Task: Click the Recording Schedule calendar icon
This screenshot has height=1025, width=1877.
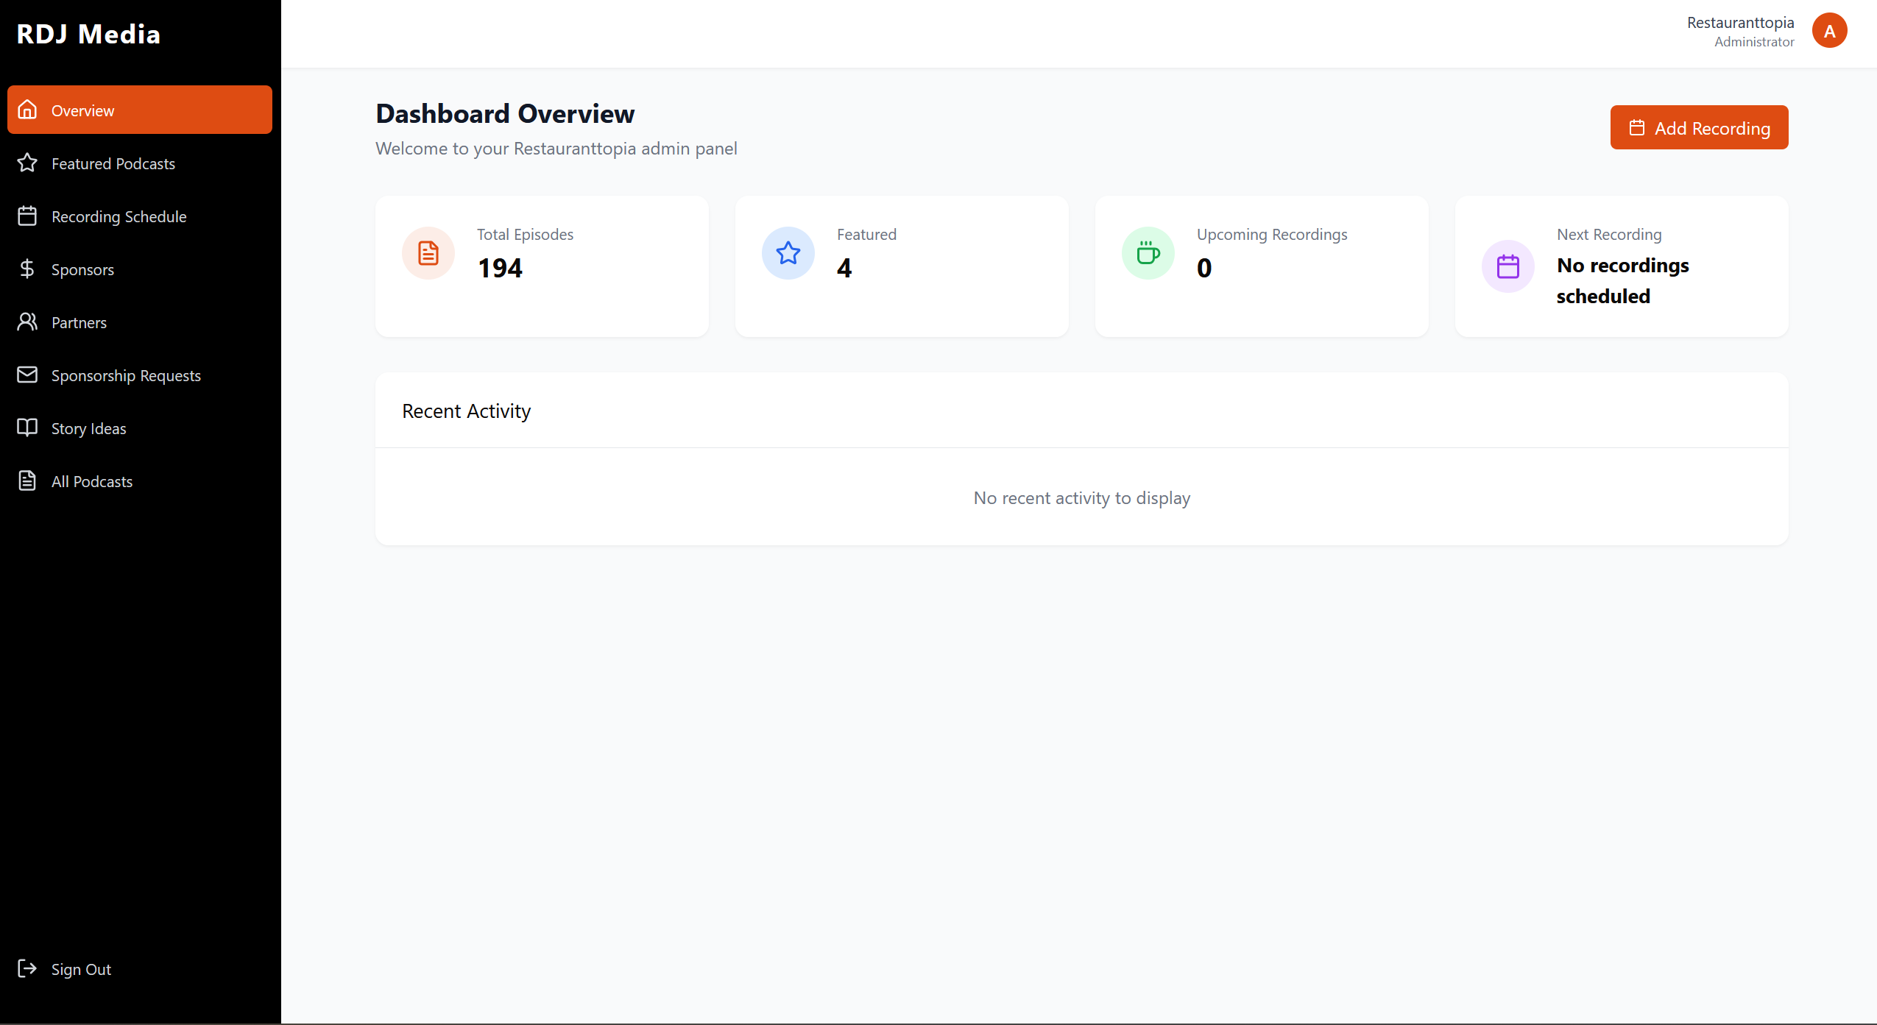Action: click(x=27, y=216)
